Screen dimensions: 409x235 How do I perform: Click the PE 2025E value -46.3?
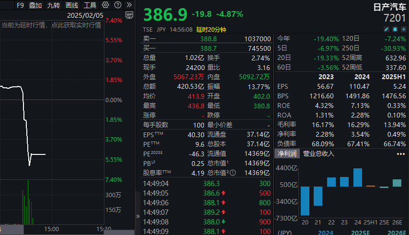point(197,154)
